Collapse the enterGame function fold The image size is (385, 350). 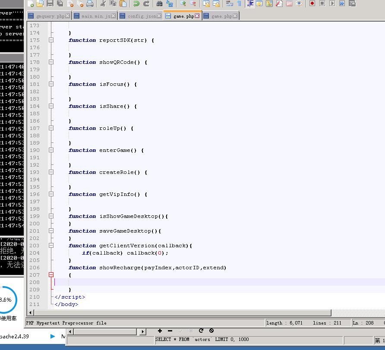coord(51,150)
